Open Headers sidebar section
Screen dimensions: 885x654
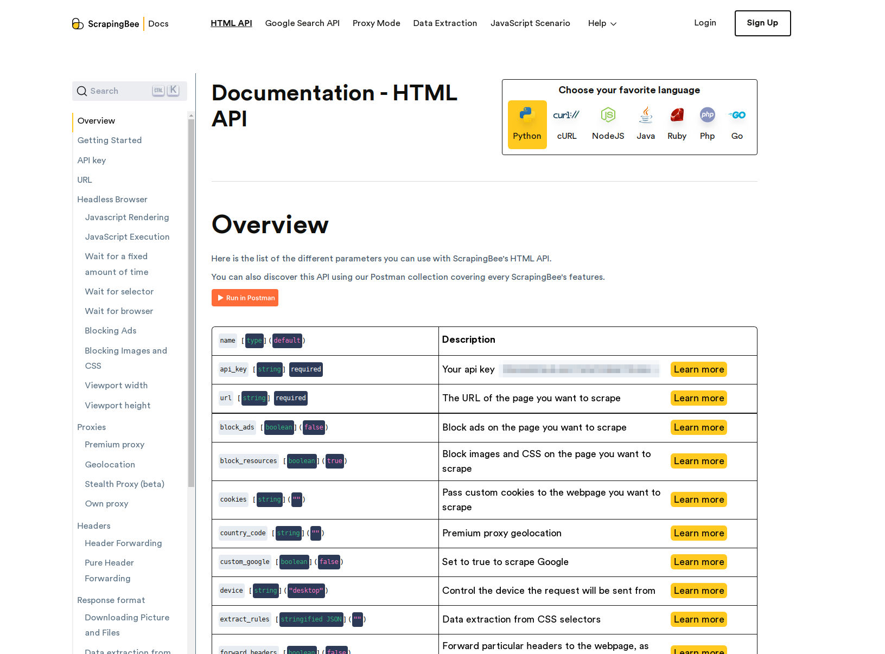coord(94,526)
